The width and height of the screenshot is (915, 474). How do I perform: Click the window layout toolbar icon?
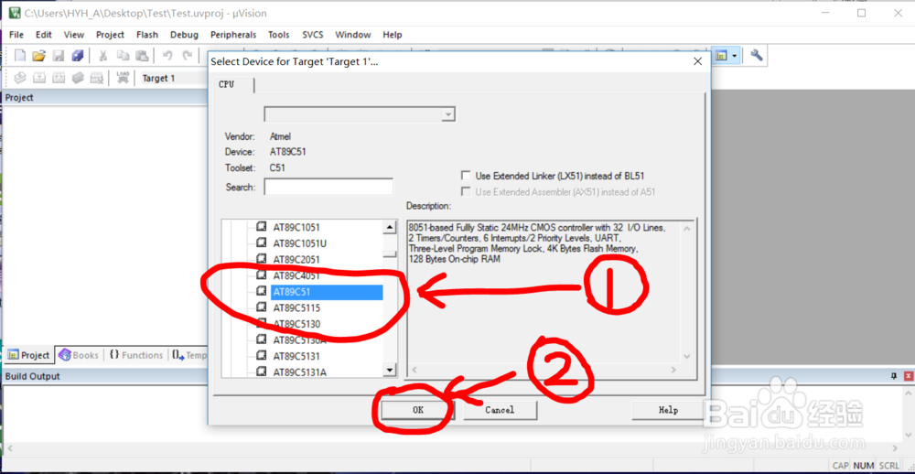pos(721,56)
